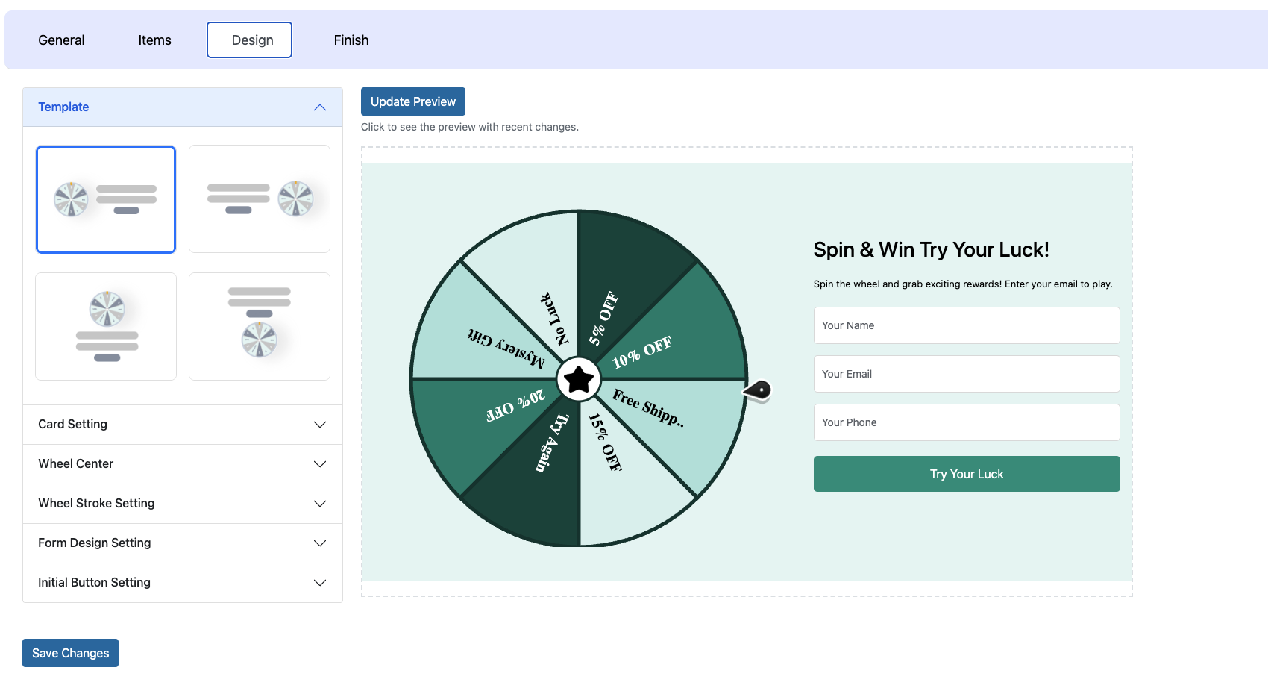
Task: Select the wheel-right template thumbnail
Action: coord(259,199)
